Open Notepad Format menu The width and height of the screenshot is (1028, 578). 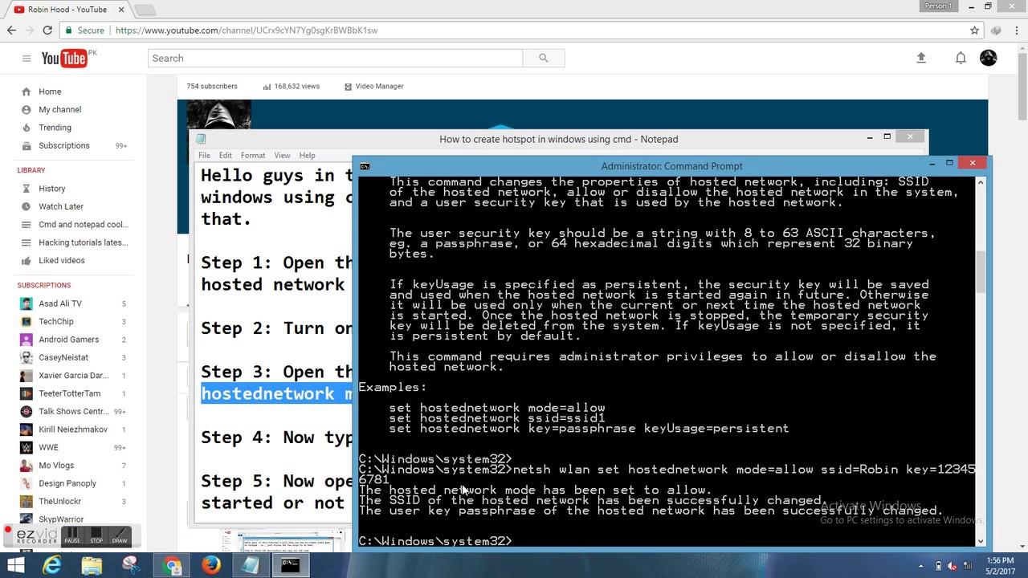(252, 155)
